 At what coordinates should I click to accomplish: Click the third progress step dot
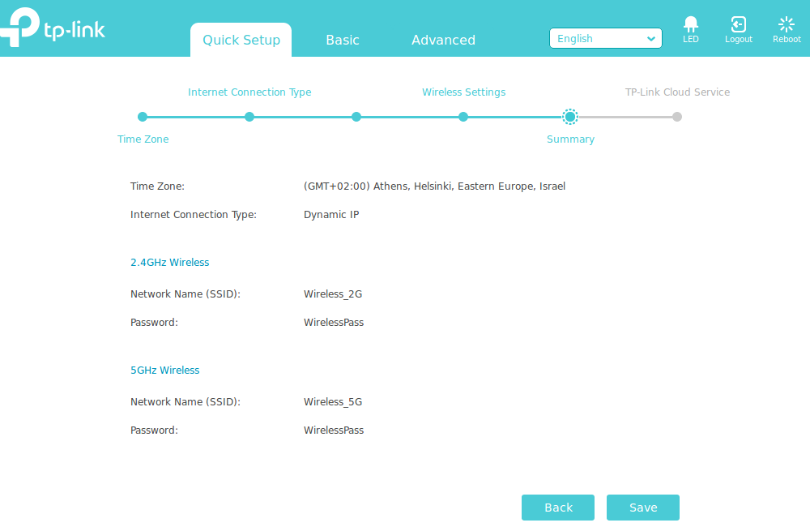(x=356, y=117)
